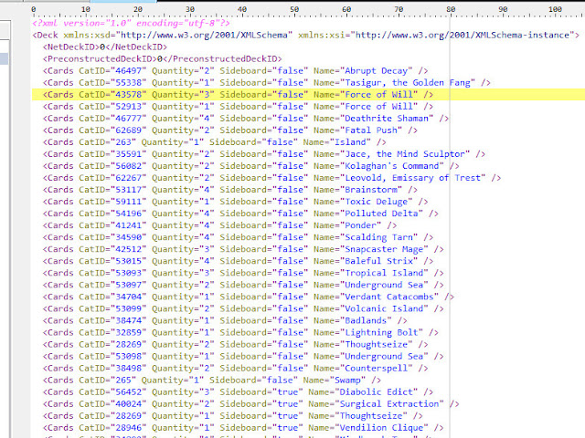Click Force of Will line with CatID 52913
585x438 pixels.
pyautogui.click(x=238, y=107)
